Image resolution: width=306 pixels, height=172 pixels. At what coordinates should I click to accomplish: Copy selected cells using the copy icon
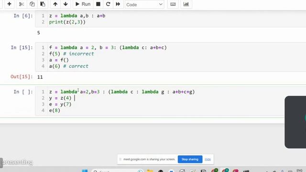pos(32,4)
